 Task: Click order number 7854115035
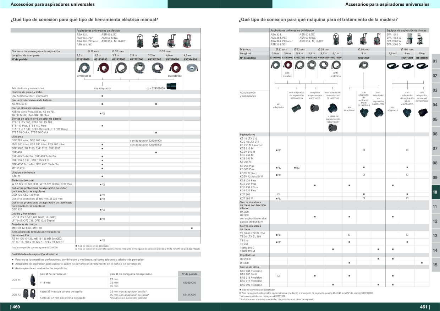[422, 58]
